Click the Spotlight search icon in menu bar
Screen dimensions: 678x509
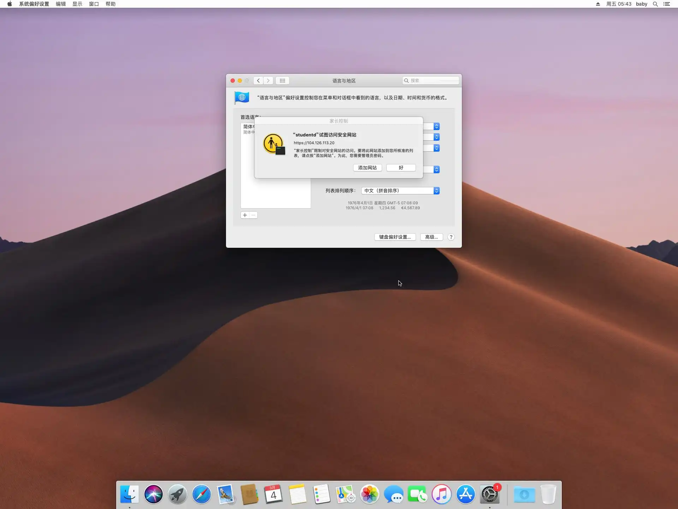pyautogui.click(x=655, y=4)
